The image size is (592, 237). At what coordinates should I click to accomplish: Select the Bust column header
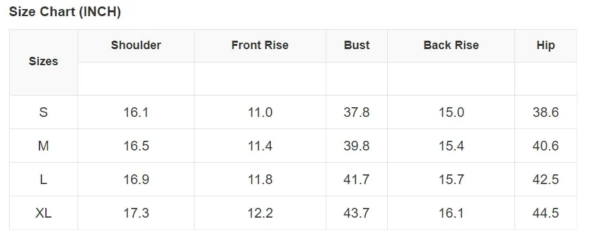[357, 45]
